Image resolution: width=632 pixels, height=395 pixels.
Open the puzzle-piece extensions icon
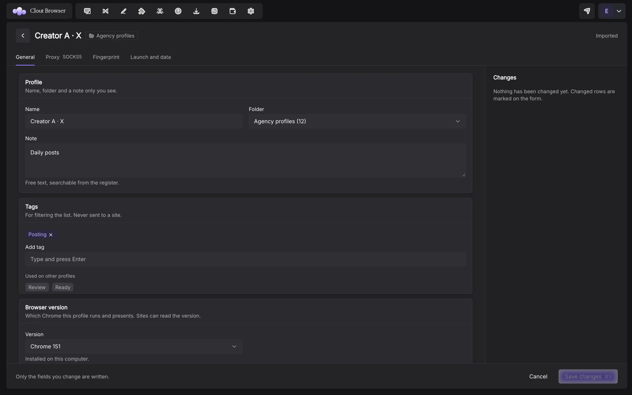click(x=142, y=11)
